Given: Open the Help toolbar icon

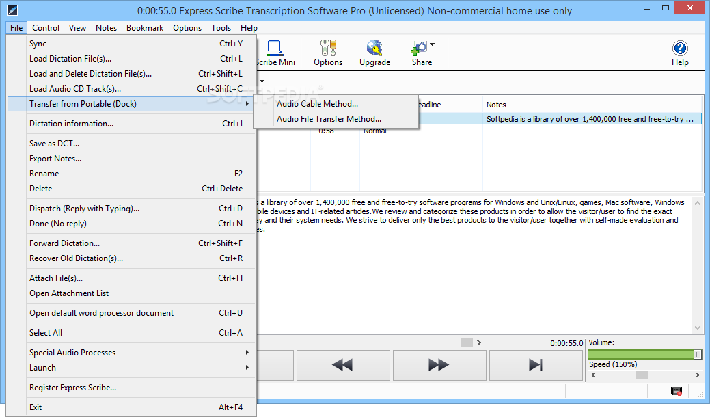Looking at the screenshot, I should click(x=680, y=53).
